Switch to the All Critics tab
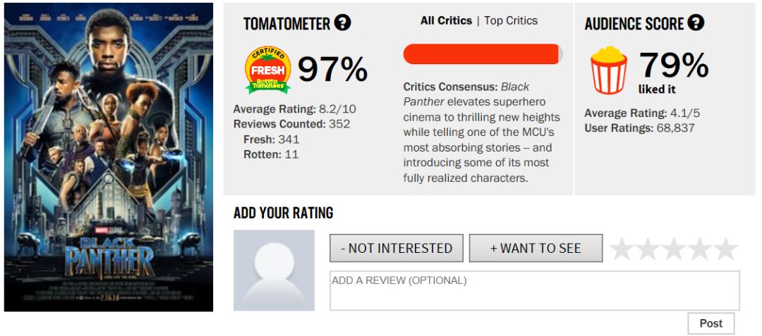The height and width of the screenshot is (336, 762). tap(446, 20)
